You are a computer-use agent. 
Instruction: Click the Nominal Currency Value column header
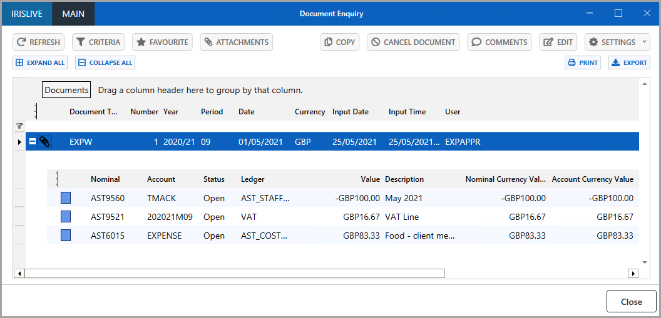click(x=505, y=179)
